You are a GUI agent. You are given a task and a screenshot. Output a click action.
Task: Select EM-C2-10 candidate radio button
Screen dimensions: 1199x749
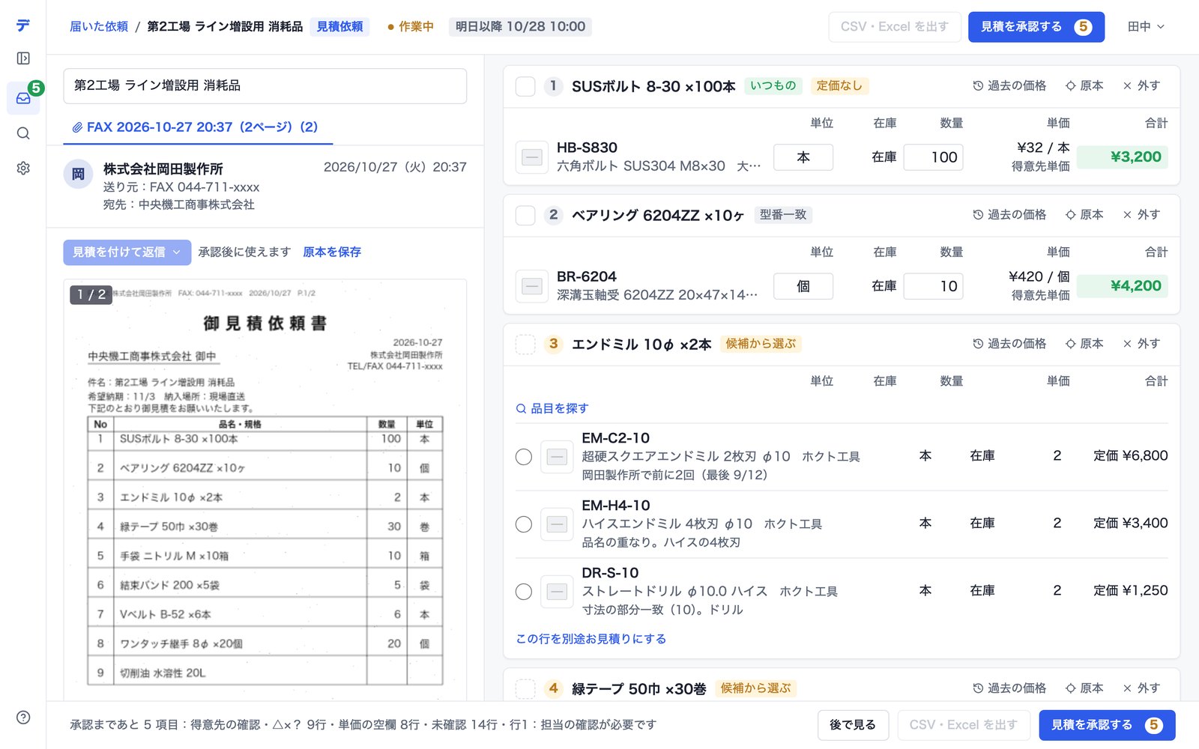point(524,457)
